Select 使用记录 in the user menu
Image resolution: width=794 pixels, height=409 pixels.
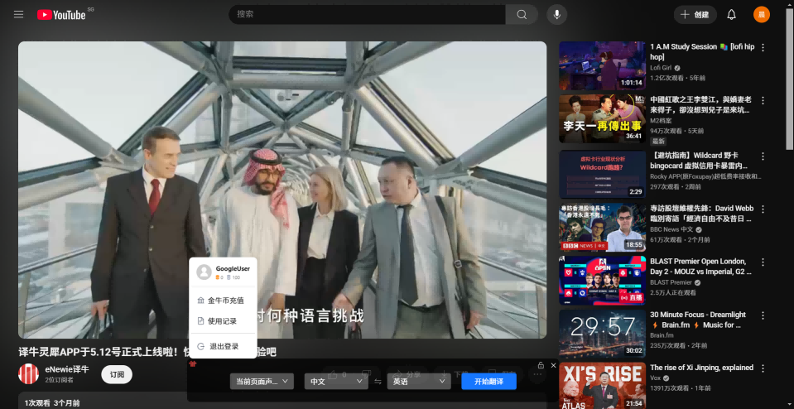(x=222, y=321)
